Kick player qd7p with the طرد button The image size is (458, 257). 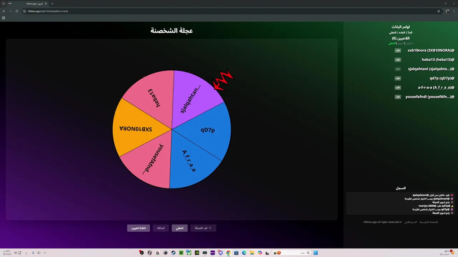398,79
